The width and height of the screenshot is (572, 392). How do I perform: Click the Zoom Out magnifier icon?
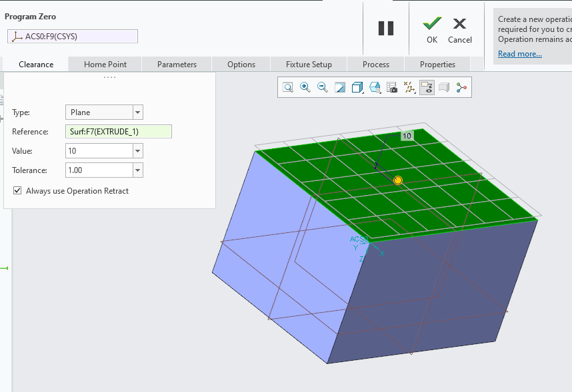point(323,87)
